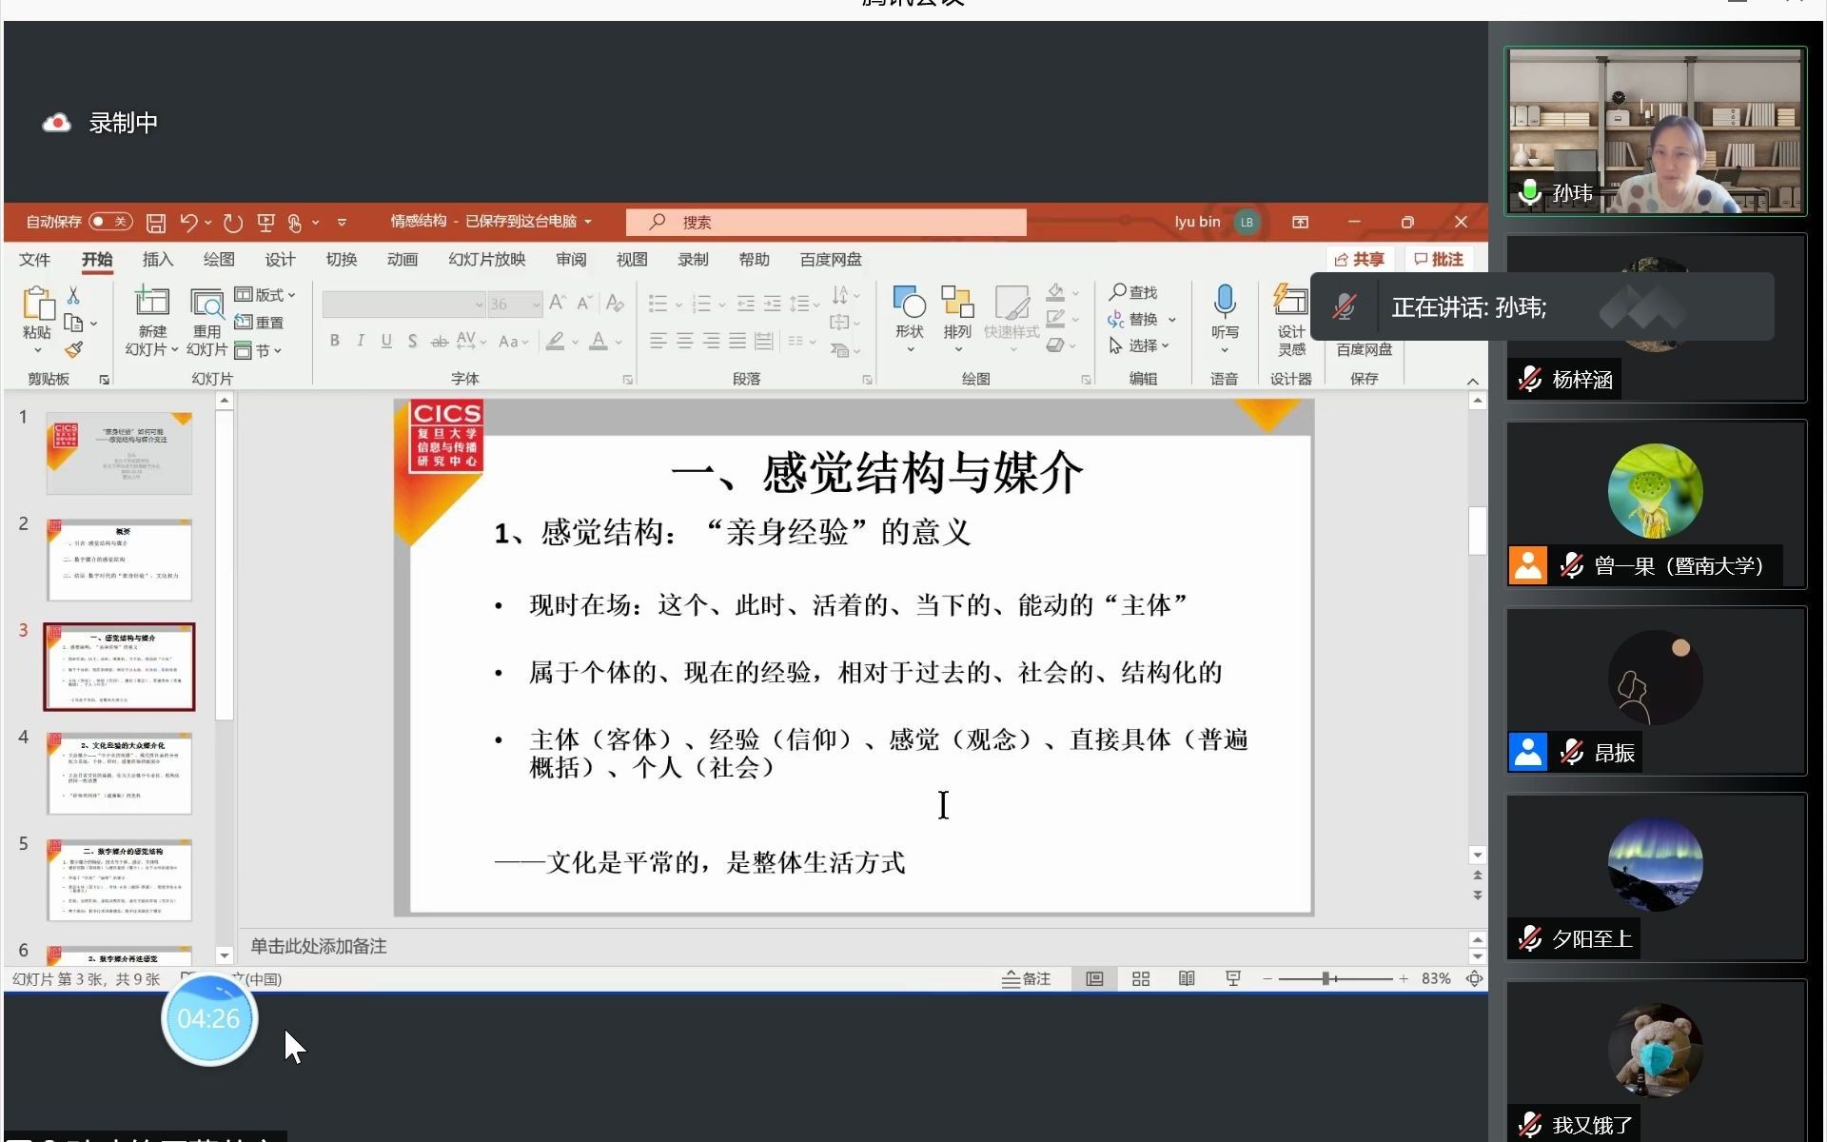
Task: Open the Design ribbon tab
Action: point(280,260)
